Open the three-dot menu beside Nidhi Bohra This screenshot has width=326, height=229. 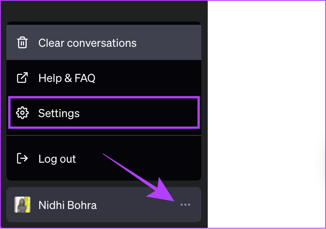[185, 205]
